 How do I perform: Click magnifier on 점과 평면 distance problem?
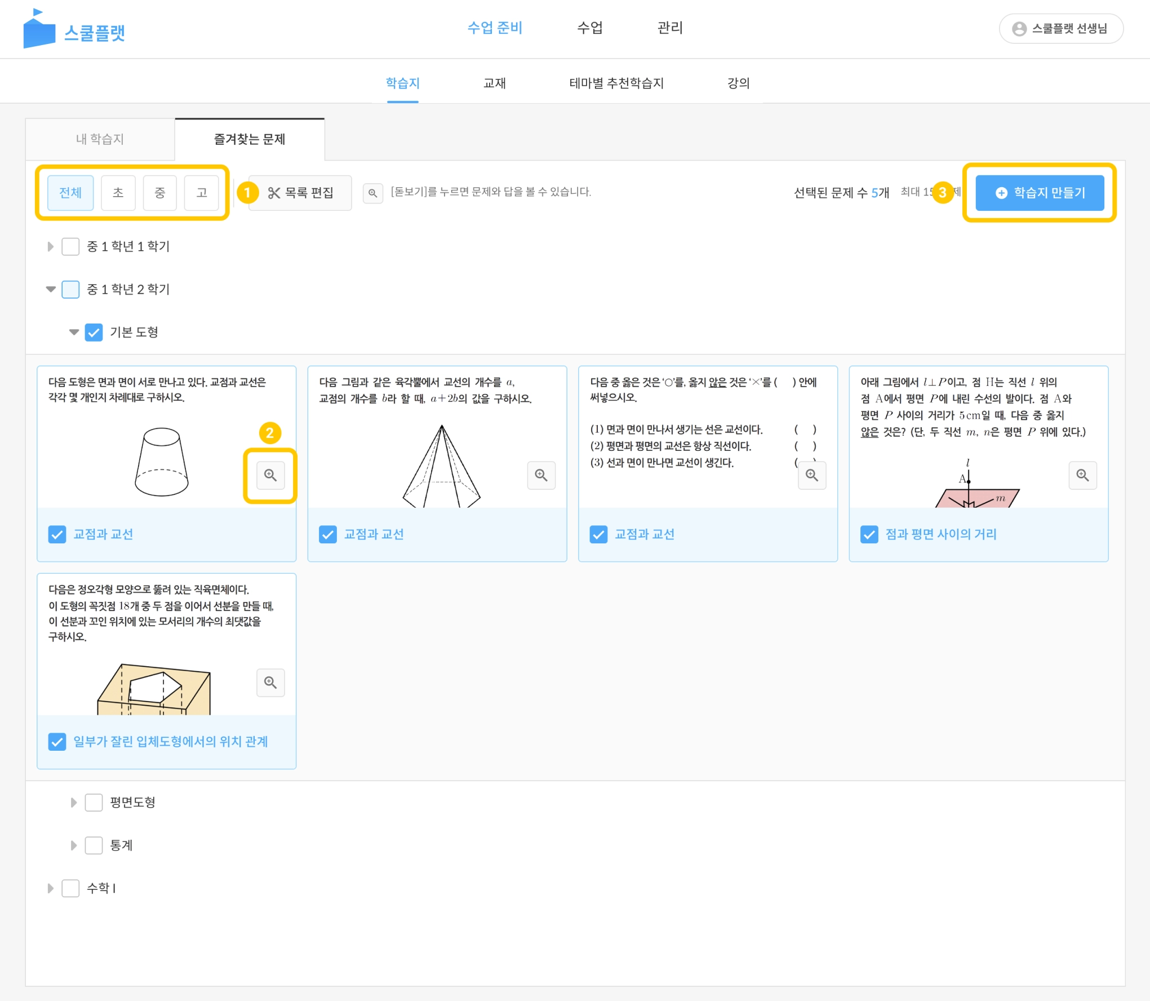click(1082, 475)
